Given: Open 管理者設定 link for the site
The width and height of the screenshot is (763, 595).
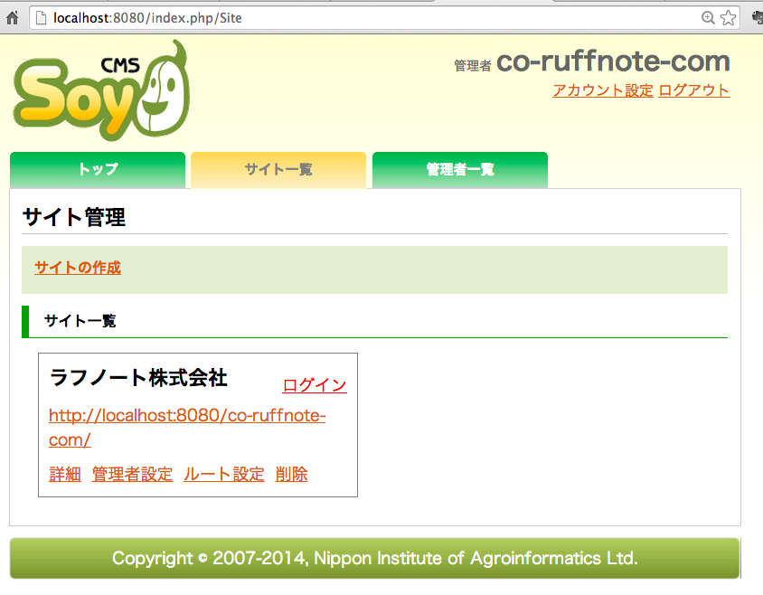Looking at the screenshot, I should click(x=132, y=474).
